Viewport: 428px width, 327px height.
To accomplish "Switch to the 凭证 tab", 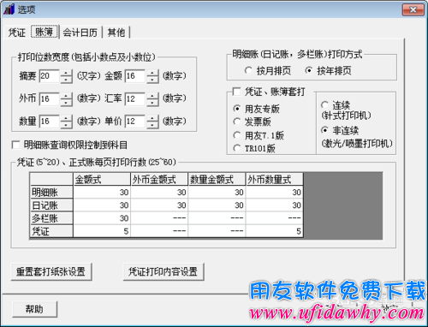I will click(x=17, y=33).
